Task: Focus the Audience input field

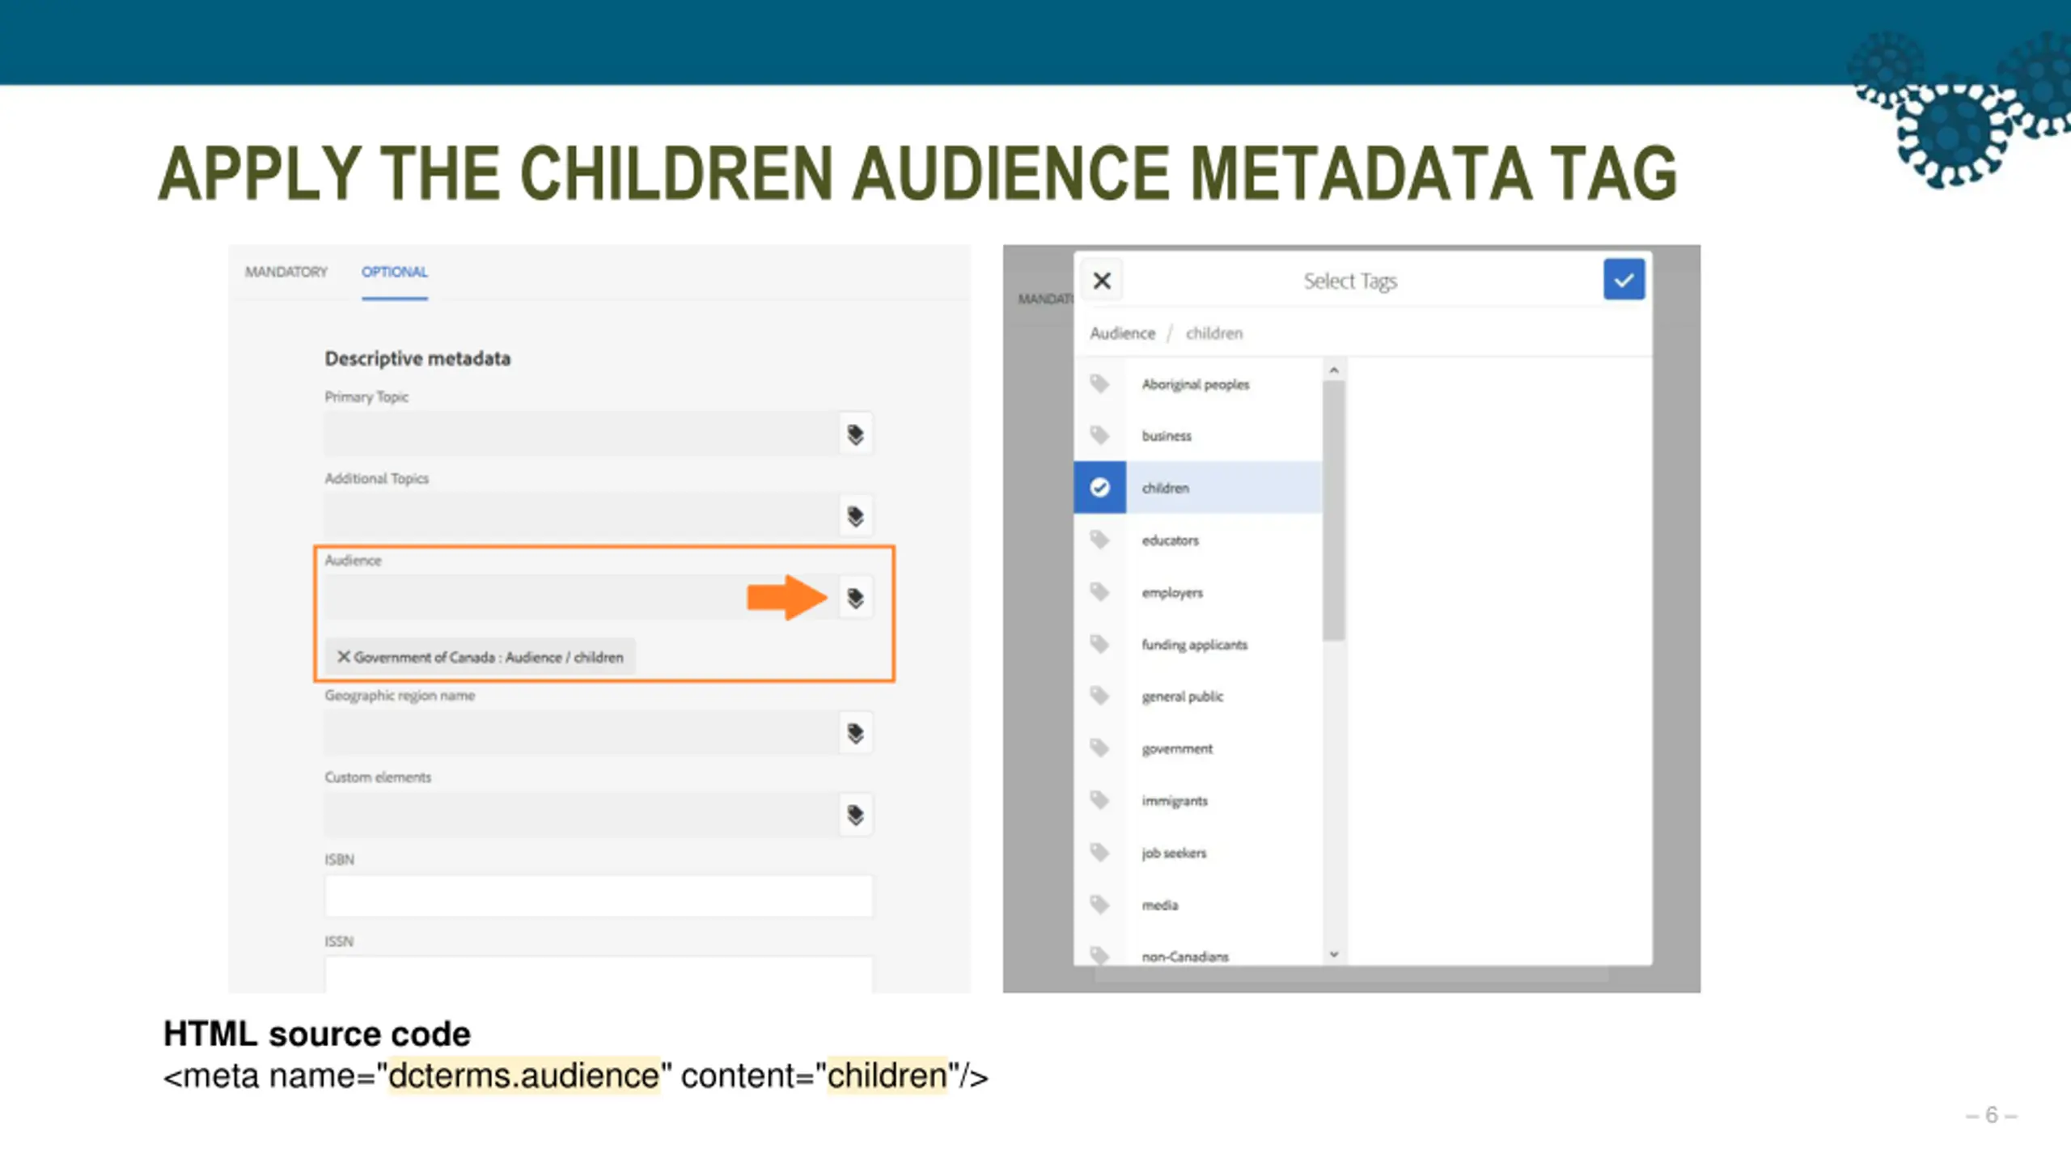Action: pyautogui.click(x=582, y=598)
